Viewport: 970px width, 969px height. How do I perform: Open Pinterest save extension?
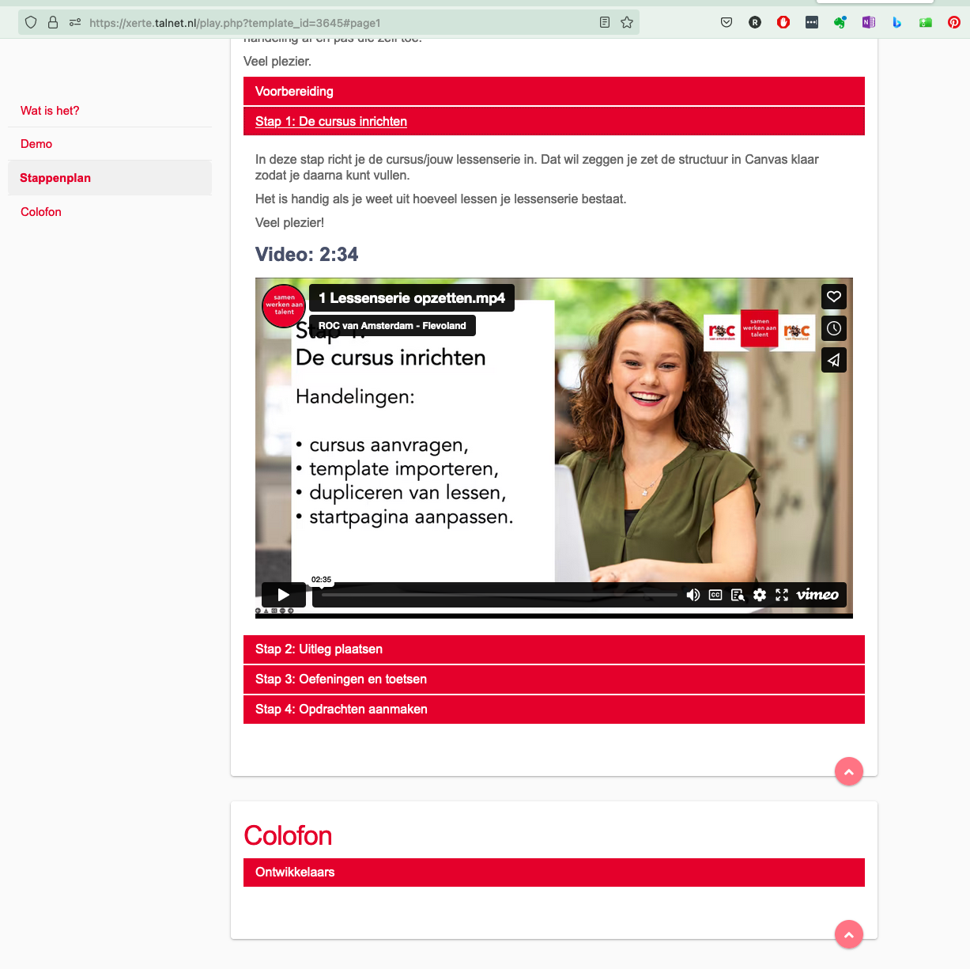tap(954, 22)
